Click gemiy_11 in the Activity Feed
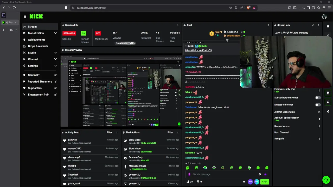 (73, 140)
